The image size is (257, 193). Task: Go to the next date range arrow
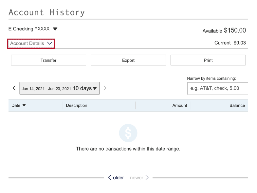tap(105, 88)
